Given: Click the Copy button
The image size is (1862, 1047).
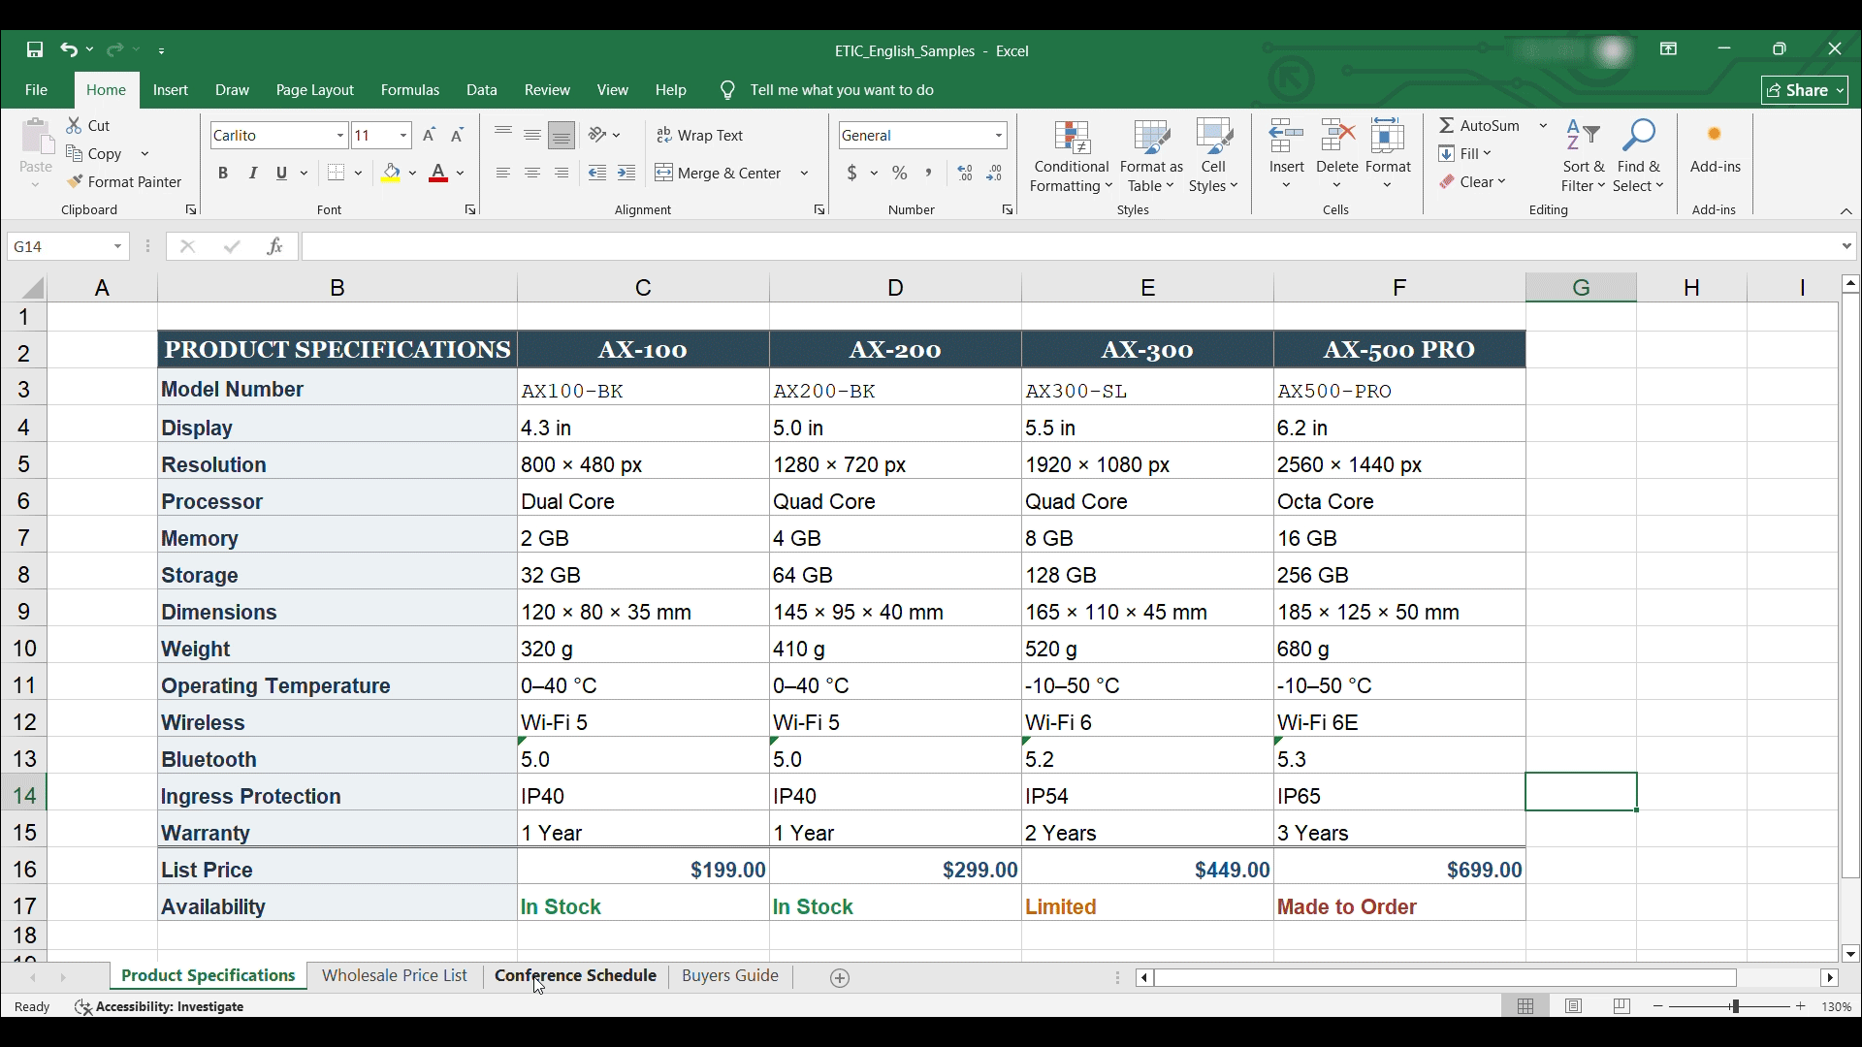Looking at the screenshot, I should (x=95, y=154).
